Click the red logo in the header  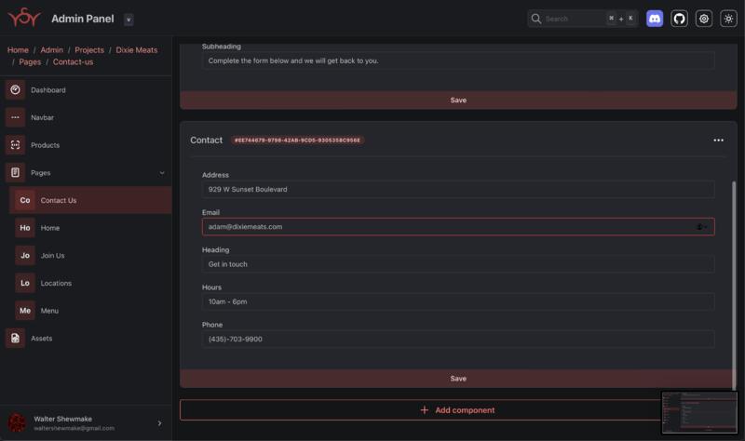tap(24, 18)
